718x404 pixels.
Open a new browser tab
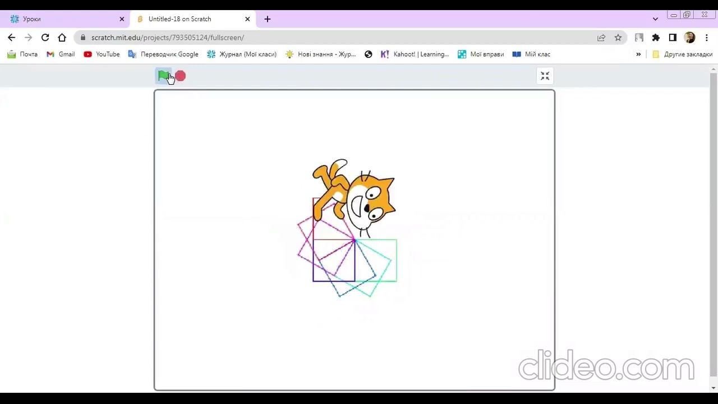pos(268,19)
